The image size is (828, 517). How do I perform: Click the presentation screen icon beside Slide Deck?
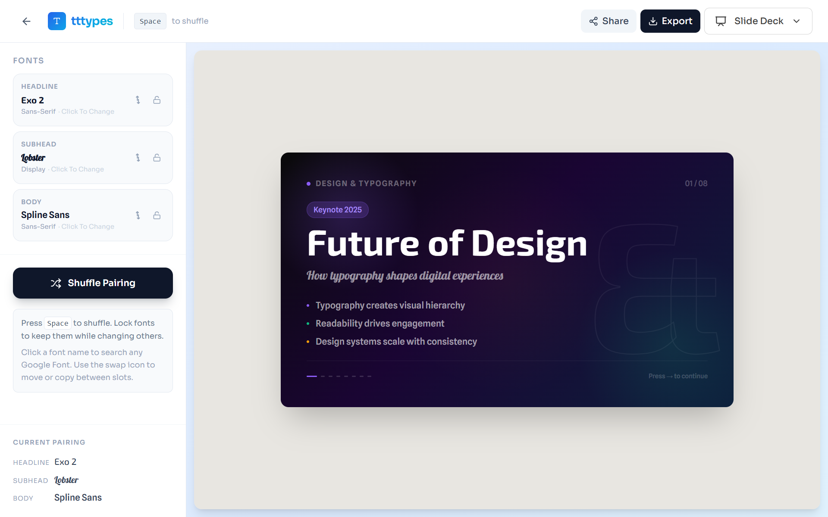pos(721,20)
